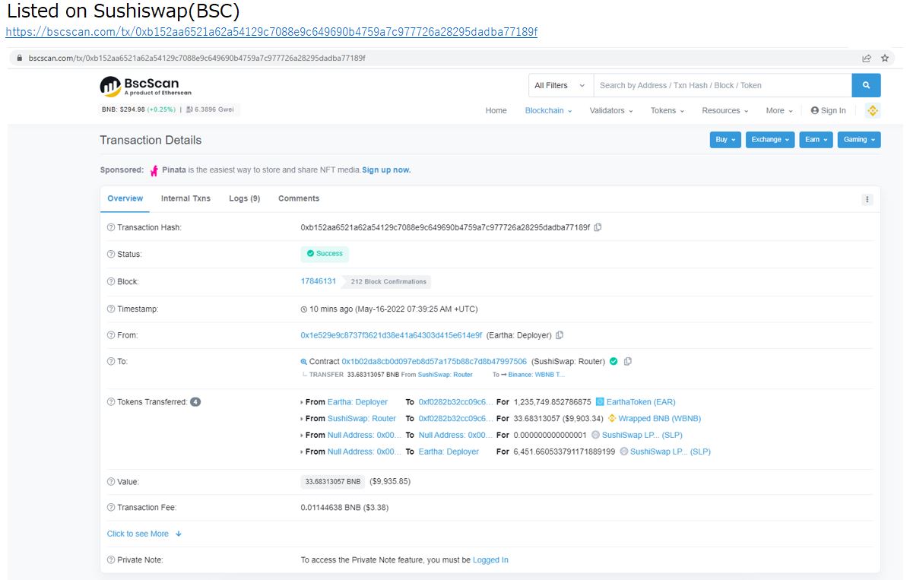
Task: Click the Success status badge
Action: pyautogui.click(x=325, y=254)
